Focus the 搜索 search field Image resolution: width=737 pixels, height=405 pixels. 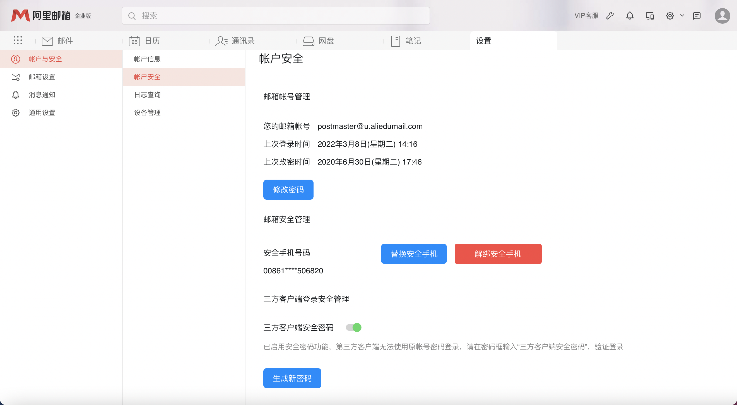[276, 16]
